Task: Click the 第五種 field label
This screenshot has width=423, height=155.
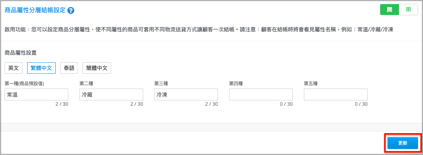Action: tap(311, 84)
